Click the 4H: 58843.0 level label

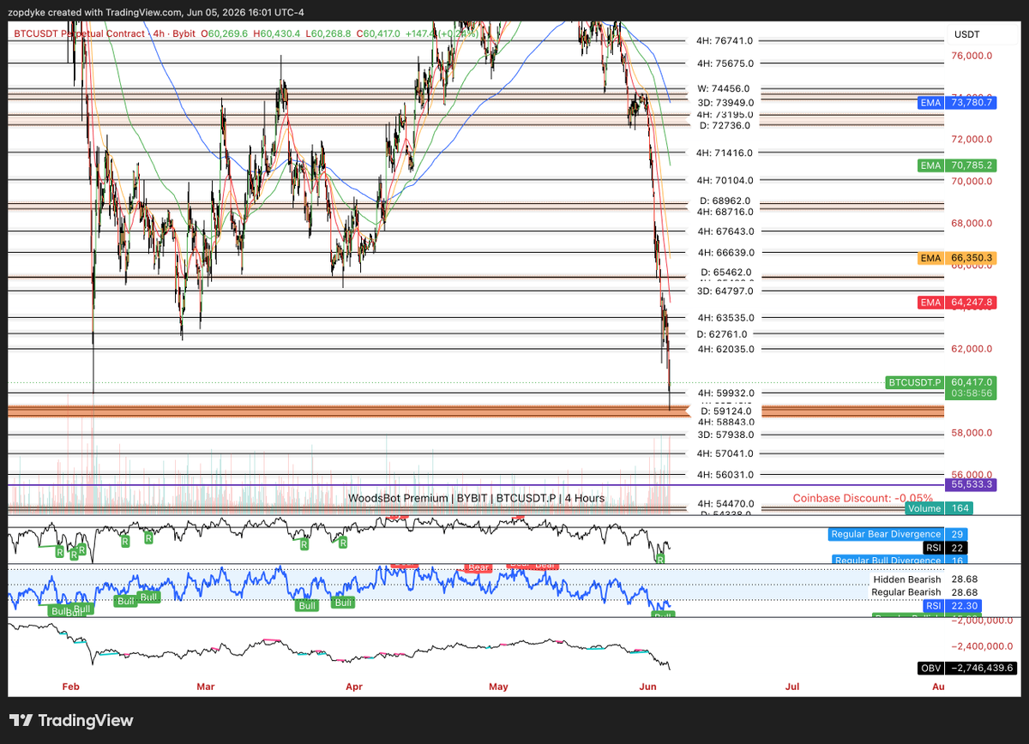click(x=725, y=423)
